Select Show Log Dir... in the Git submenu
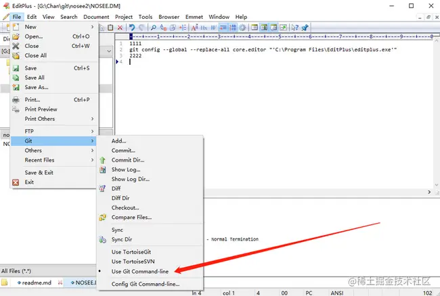Viewport: 440px width, 296px height. tap(150, 179)
